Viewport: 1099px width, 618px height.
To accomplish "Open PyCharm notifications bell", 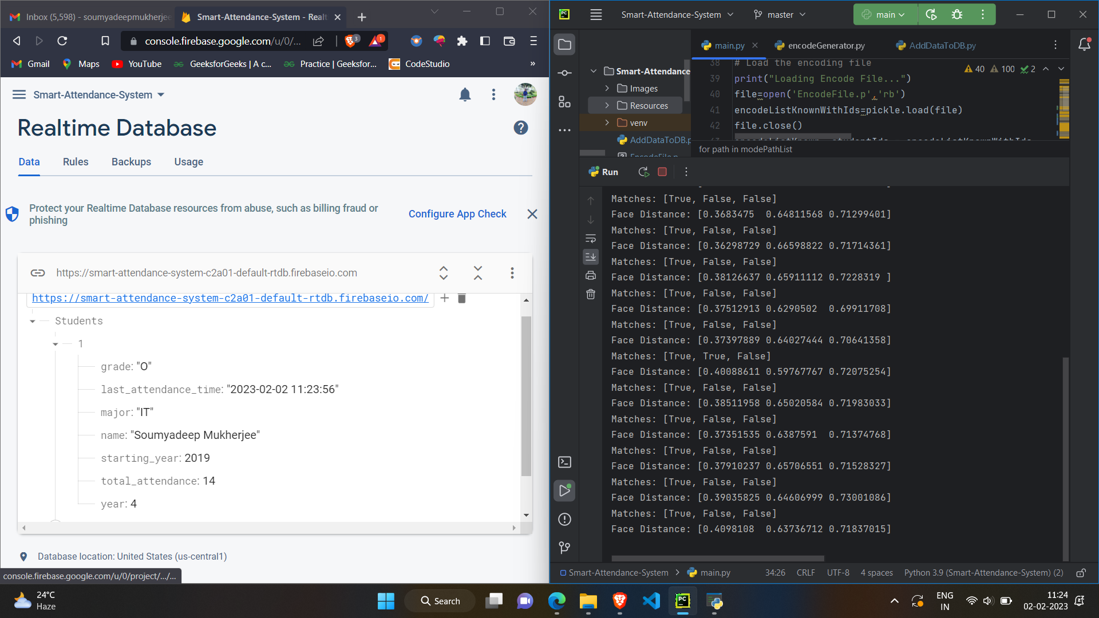I will point(1084,45).
